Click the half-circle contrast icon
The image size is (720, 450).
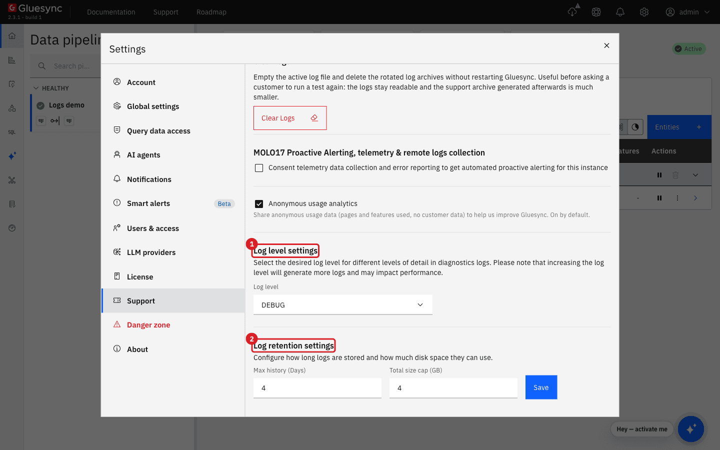(635, 127)
